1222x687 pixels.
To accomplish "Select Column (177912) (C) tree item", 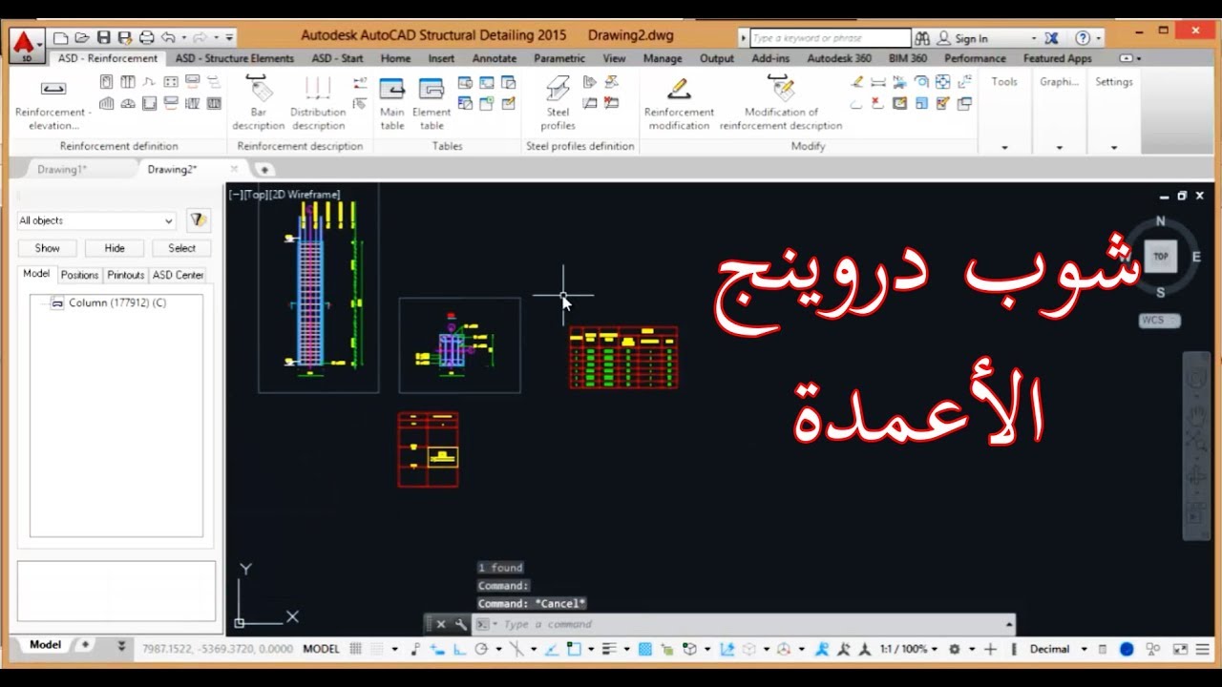I will point(116,302).
